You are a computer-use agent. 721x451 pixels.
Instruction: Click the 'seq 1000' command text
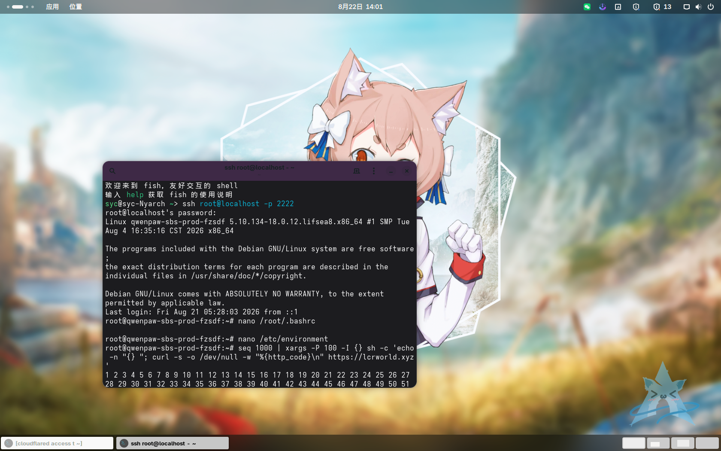click(x=255, y=348)
